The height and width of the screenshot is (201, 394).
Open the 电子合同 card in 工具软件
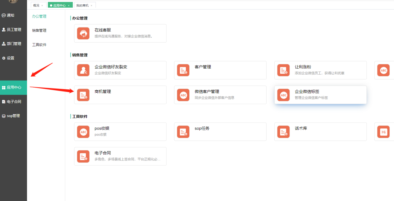pyautogui.click(x=120, y=156)
